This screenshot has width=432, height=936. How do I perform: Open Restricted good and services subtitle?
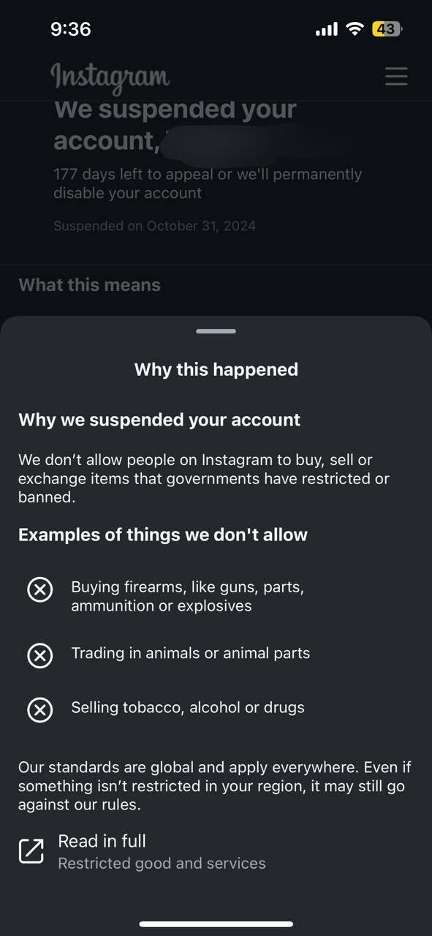(162, 864)
